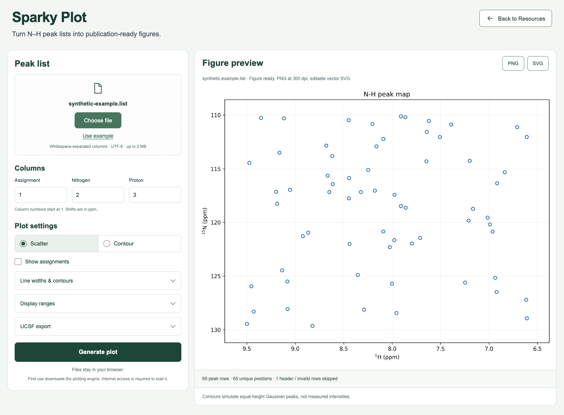The width and height of the screenshot is (564, 415).
Task: Download the figure as SVG
Action: 538,63
